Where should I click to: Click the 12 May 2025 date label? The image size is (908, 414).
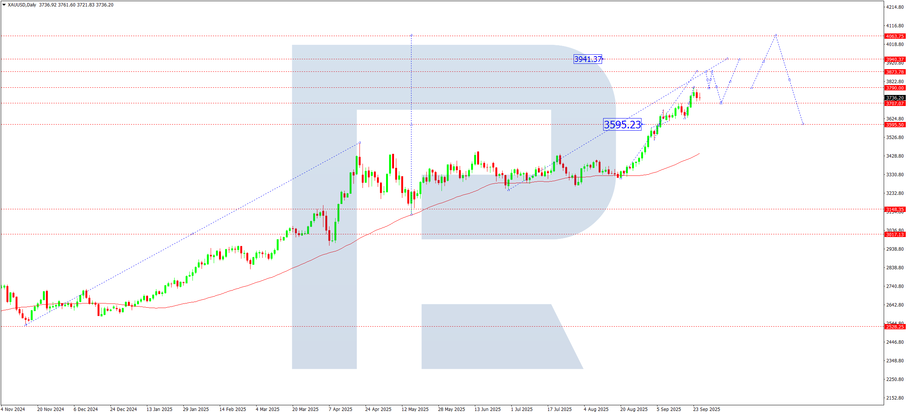click(415, 409)
